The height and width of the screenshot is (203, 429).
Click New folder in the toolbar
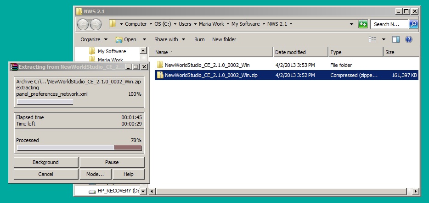(224, 39)
